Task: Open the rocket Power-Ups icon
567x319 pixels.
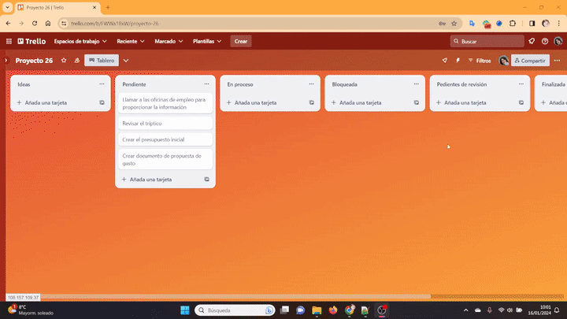Action: pos(445,61)
